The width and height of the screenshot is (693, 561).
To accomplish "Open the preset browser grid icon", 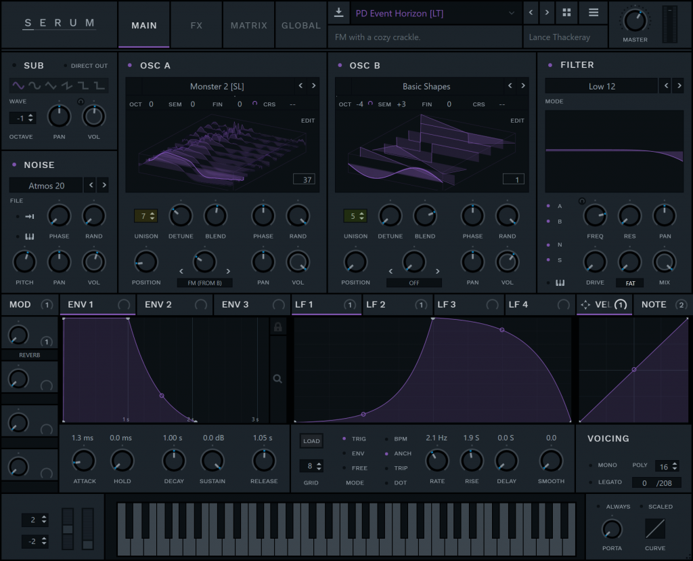I will pyautogui.click(x=566, y=13).
